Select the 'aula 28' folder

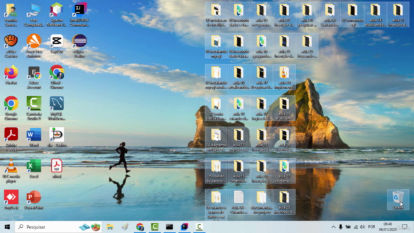[284, 202]
